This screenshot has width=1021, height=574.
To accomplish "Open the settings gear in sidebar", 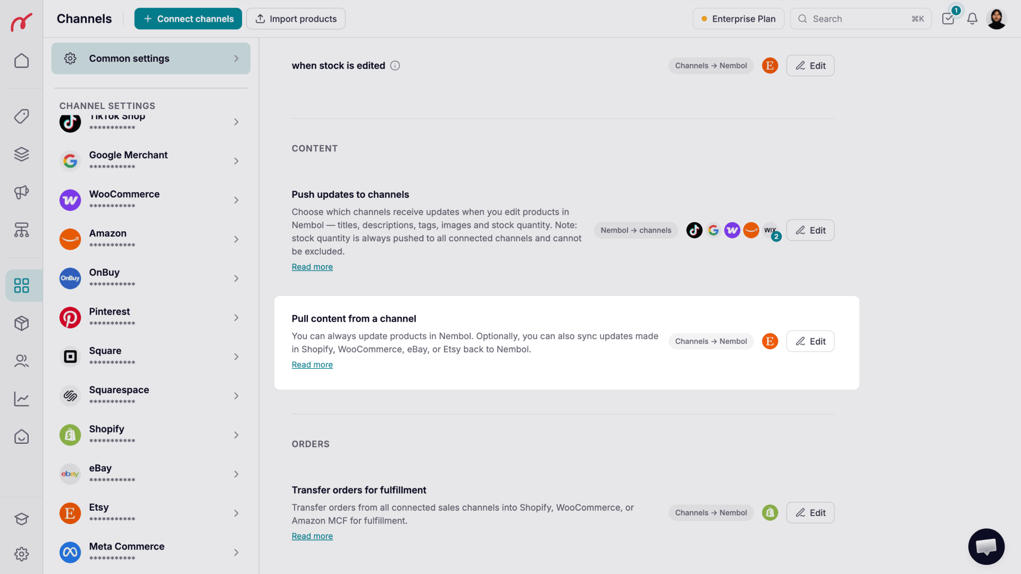I will click(x=21, y=554).
